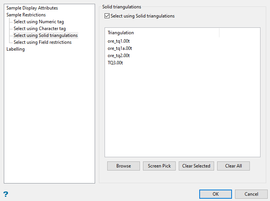Viewport: 270px width, 201px height.
Task: Switch to the Labelling section
Action: pyautogui.click(x=16, y=49)
